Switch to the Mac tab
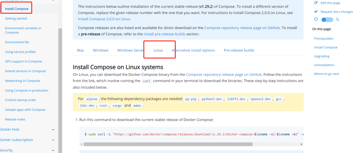The image size is (357, 153). [x=80, y=50]
